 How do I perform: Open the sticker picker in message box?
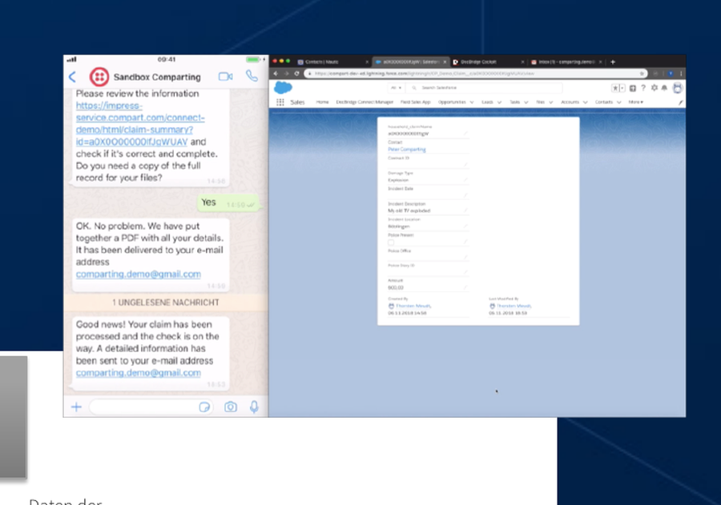[x=204, y=407]
